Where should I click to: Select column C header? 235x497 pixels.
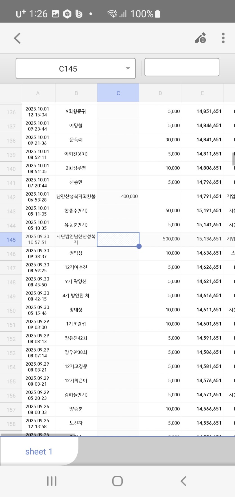(118, 93)
